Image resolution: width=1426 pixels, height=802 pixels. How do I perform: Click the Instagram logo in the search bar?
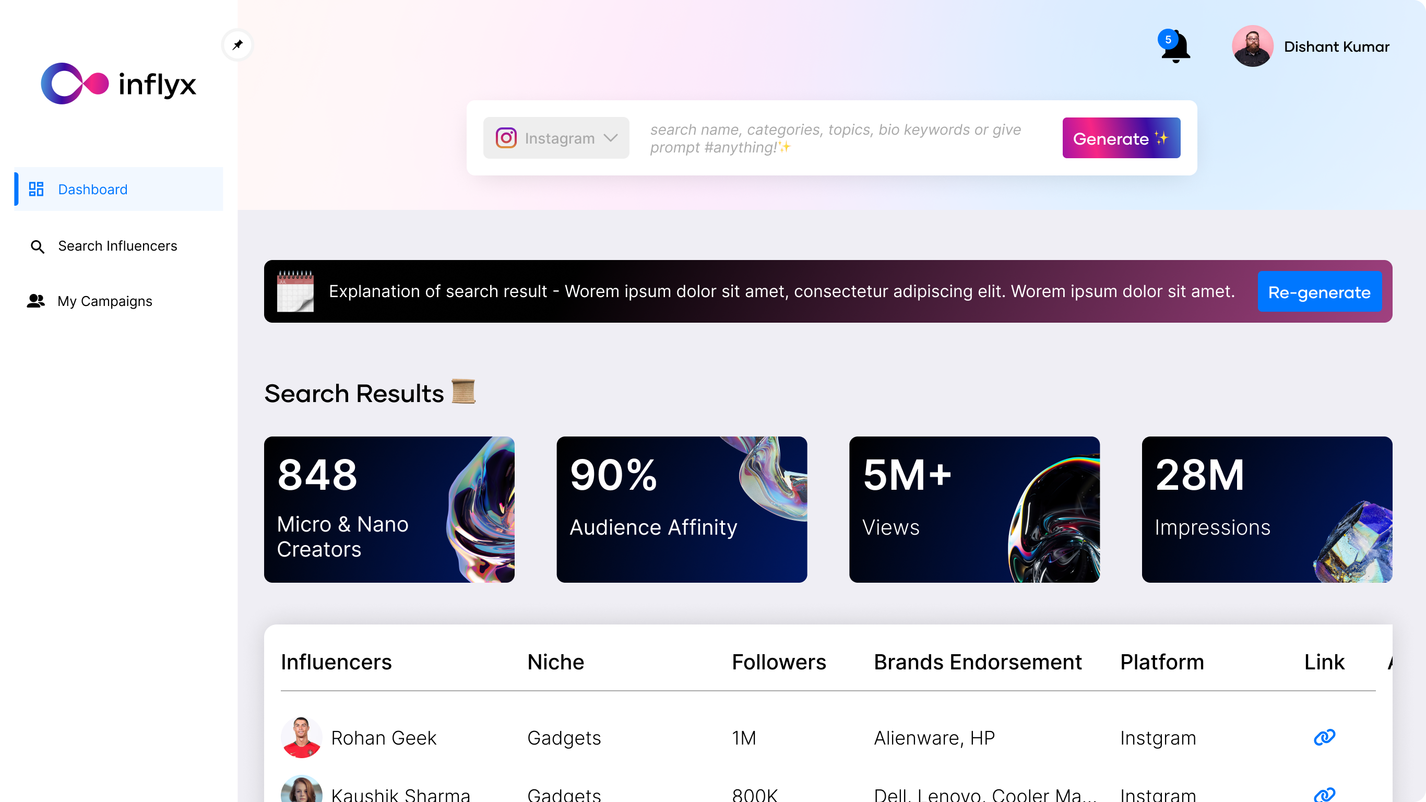506,138
